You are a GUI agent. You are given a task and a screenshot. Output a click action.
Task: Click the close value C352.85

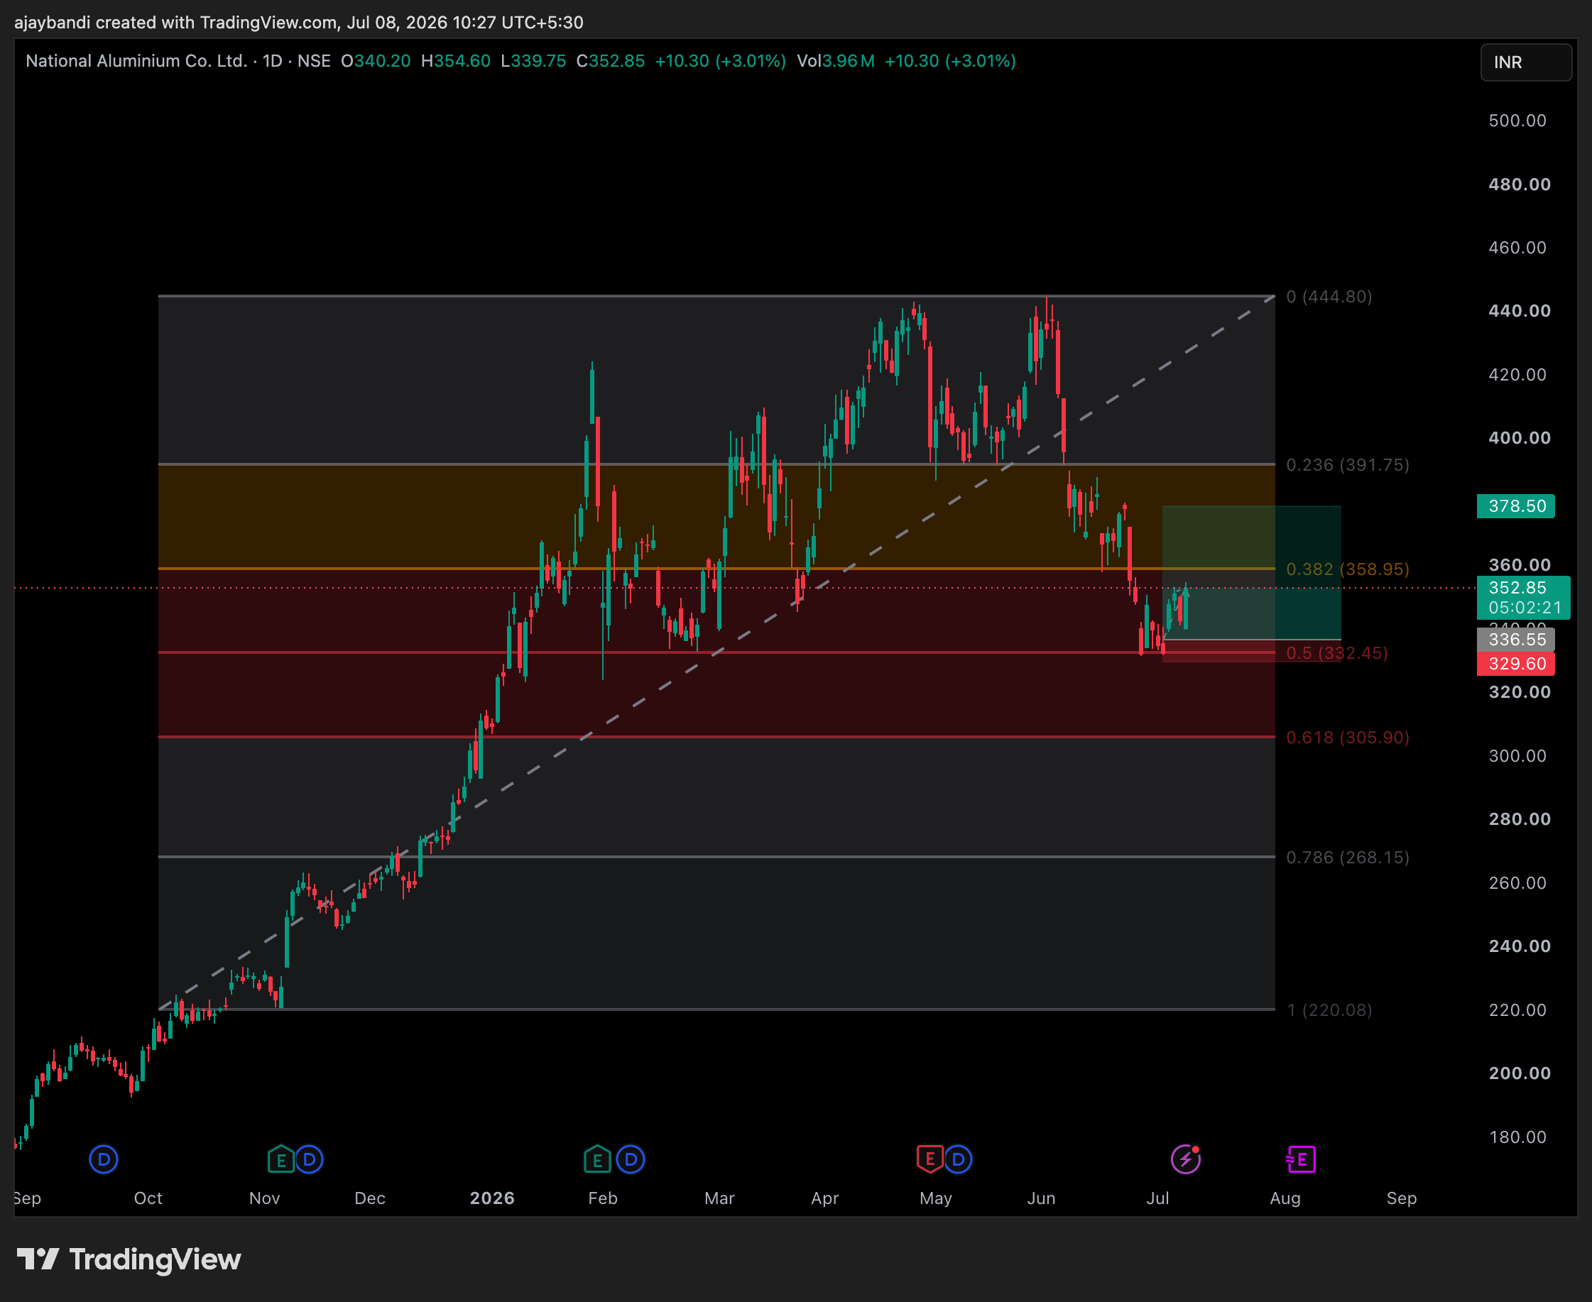pyautogui.click(x=611, y=62)
